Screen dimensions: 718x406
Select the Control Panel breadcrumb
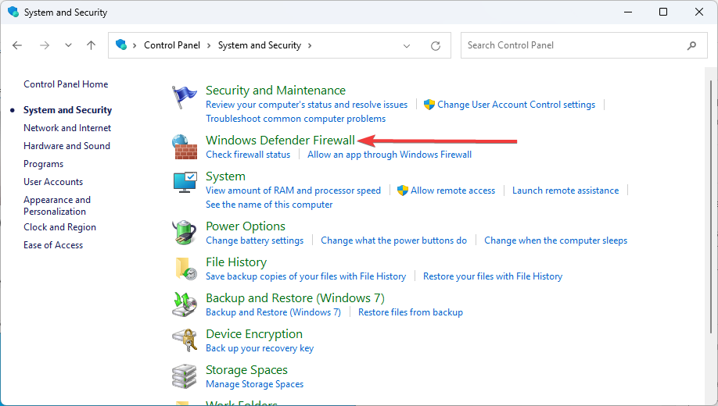point(172,45)
